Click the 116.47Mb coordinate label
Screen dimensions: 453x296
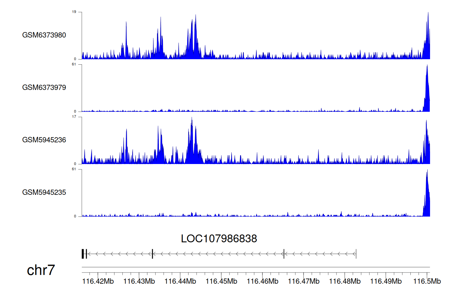304,281
